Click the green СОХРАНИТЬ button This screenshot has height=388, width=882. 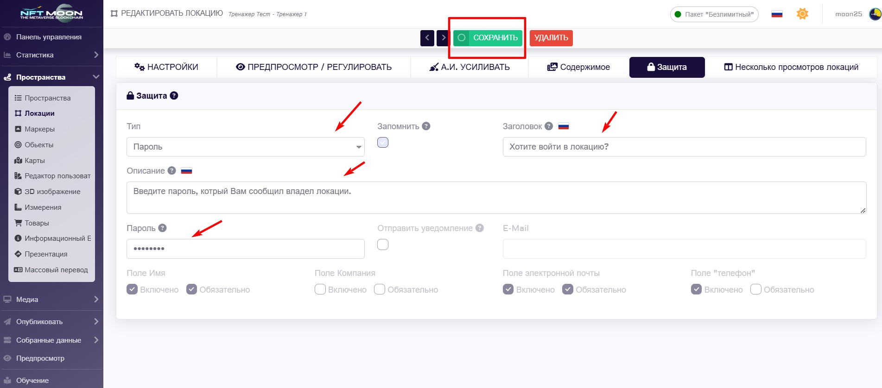(x=488, y=38)
